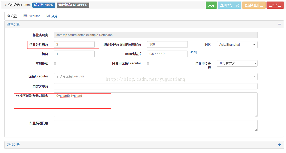The width and height of the screenshot is (286, 153).
Task: Open the 设置 tab
Action: pyautogui.click(x=12, y=16)
